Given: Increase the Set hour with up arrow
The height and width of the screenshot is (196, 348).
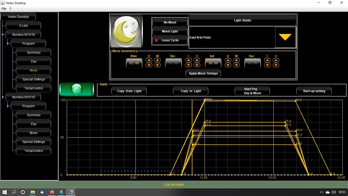Looking at the screenshot, I should coord(228,60).
